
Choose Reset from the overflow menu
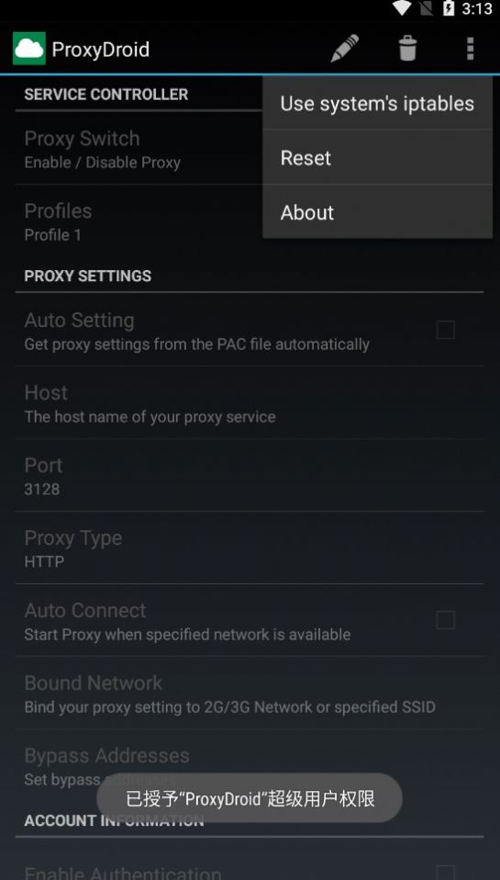[x=377, y=158]
